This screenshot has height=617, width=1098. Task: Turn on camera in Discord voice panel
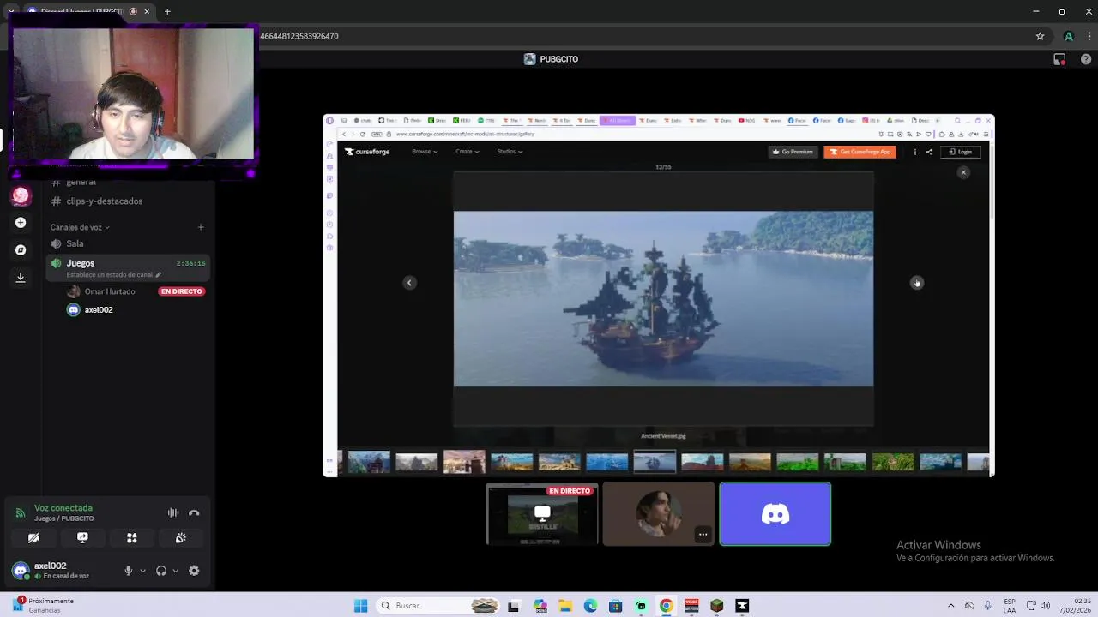pyautogui.click(x=33, y=538)
